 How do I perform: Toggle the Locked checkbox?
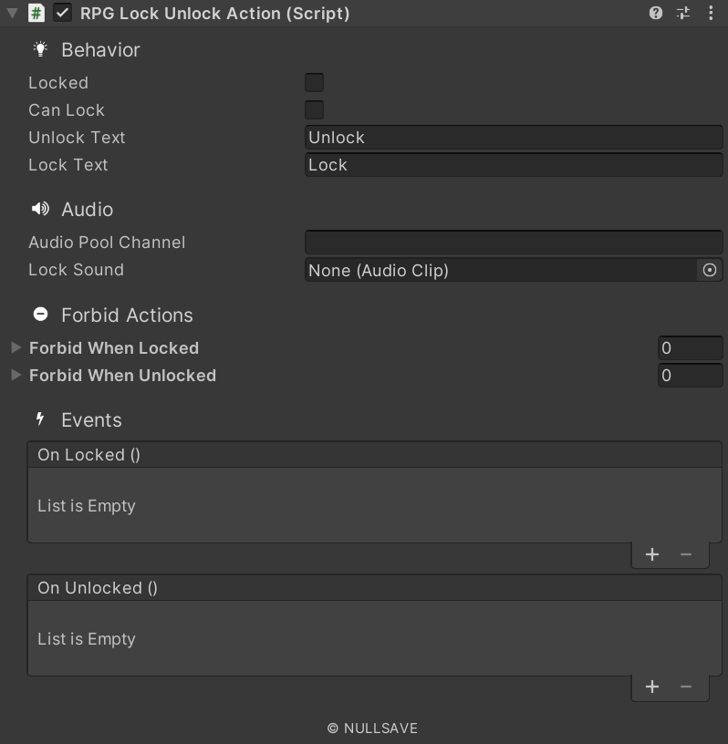click(313, 82)
